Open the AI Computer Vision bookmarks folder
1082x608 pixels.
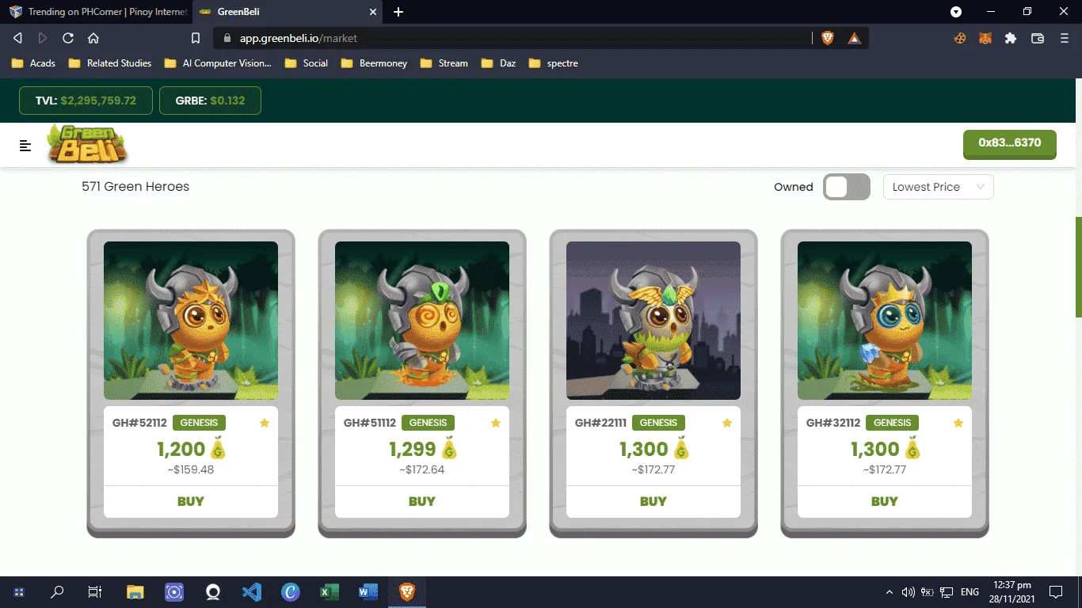click(x=217, y=63)
